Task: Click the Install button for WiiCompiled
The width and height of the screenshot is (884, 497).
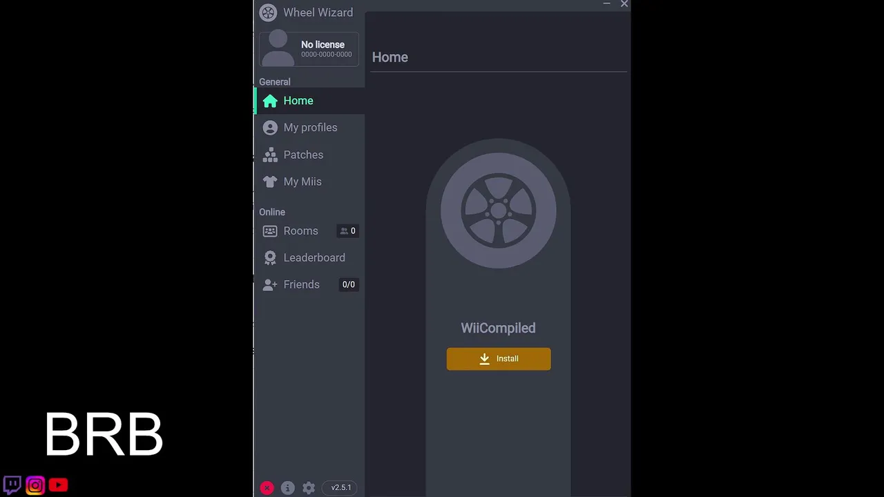Action: click(499, 359)
